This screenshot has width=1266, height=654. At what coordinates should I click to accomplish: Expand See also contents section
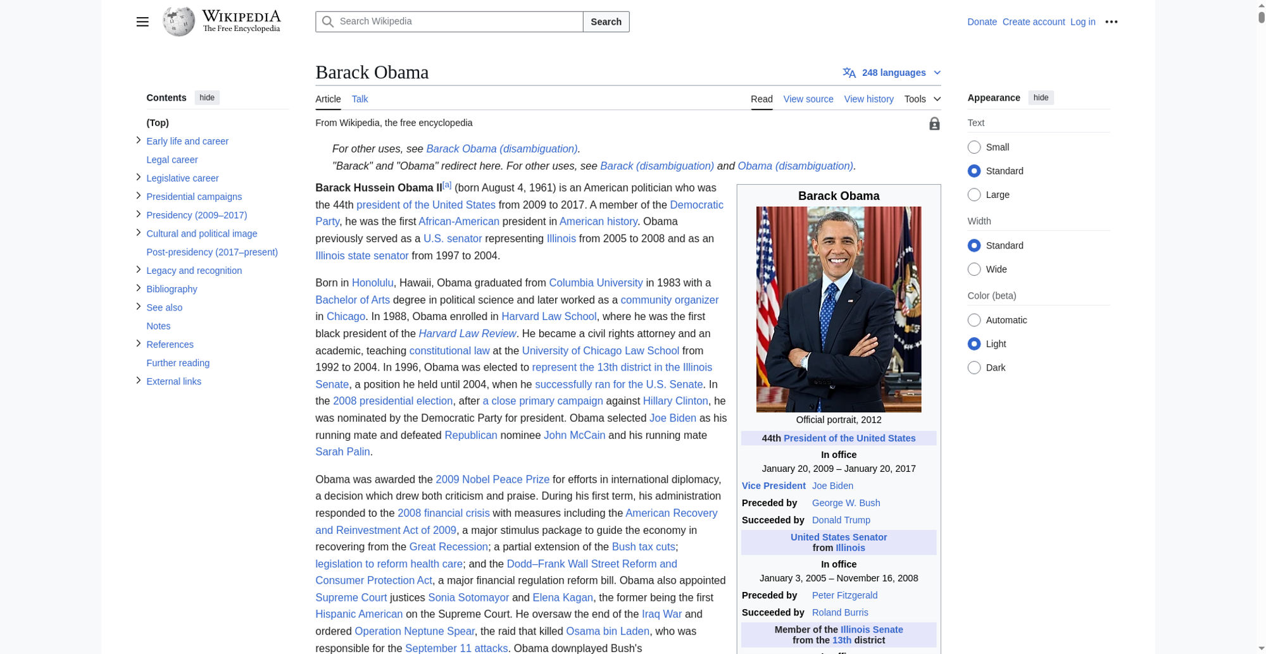coord(138,306)
